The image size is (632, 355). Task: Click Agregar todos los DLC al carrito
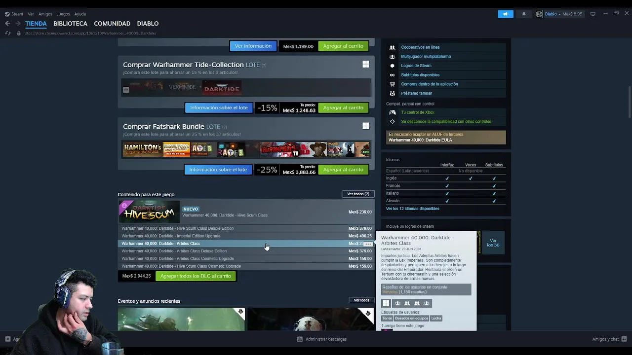pyautogui.click(x=196, y=276)
